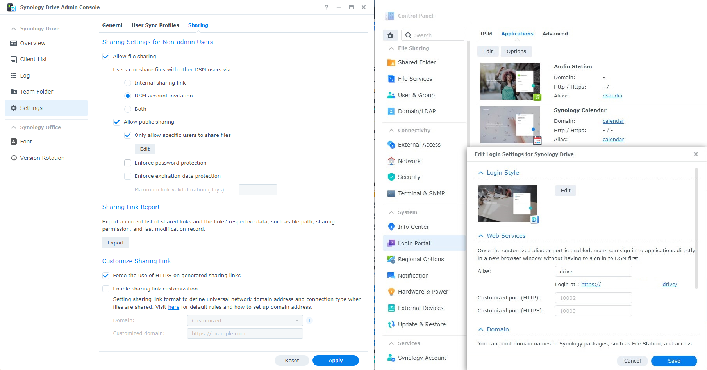707x370 pixels.
Task: Open Font icon under Synology Office
Action: [14, 142]
